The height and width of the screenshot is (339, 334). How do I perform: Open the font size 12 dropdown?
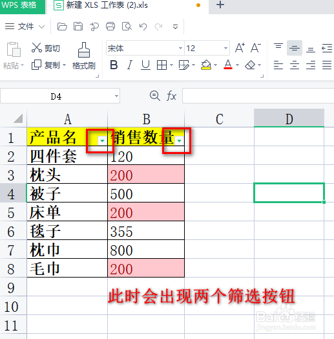click(225, 48)
